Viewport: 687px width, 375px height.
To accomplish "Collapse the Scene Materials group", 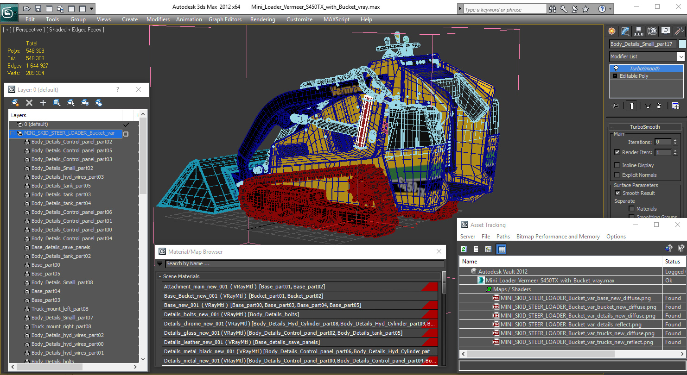I will [160, 276].
